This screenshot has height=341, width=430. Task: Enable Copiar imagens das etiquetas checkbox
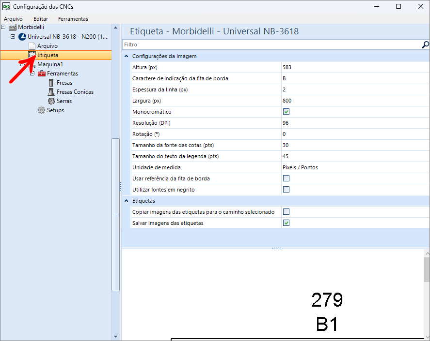[286, 211]
